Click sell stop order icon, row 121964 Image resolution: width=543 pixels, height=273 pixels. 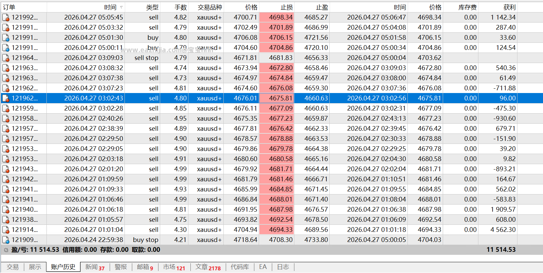[x=6, y=58]
